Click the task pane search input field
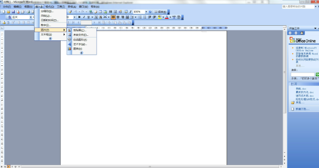Viewport: 319px width, 168px height. pyautogui.click(x=303, y=74)
